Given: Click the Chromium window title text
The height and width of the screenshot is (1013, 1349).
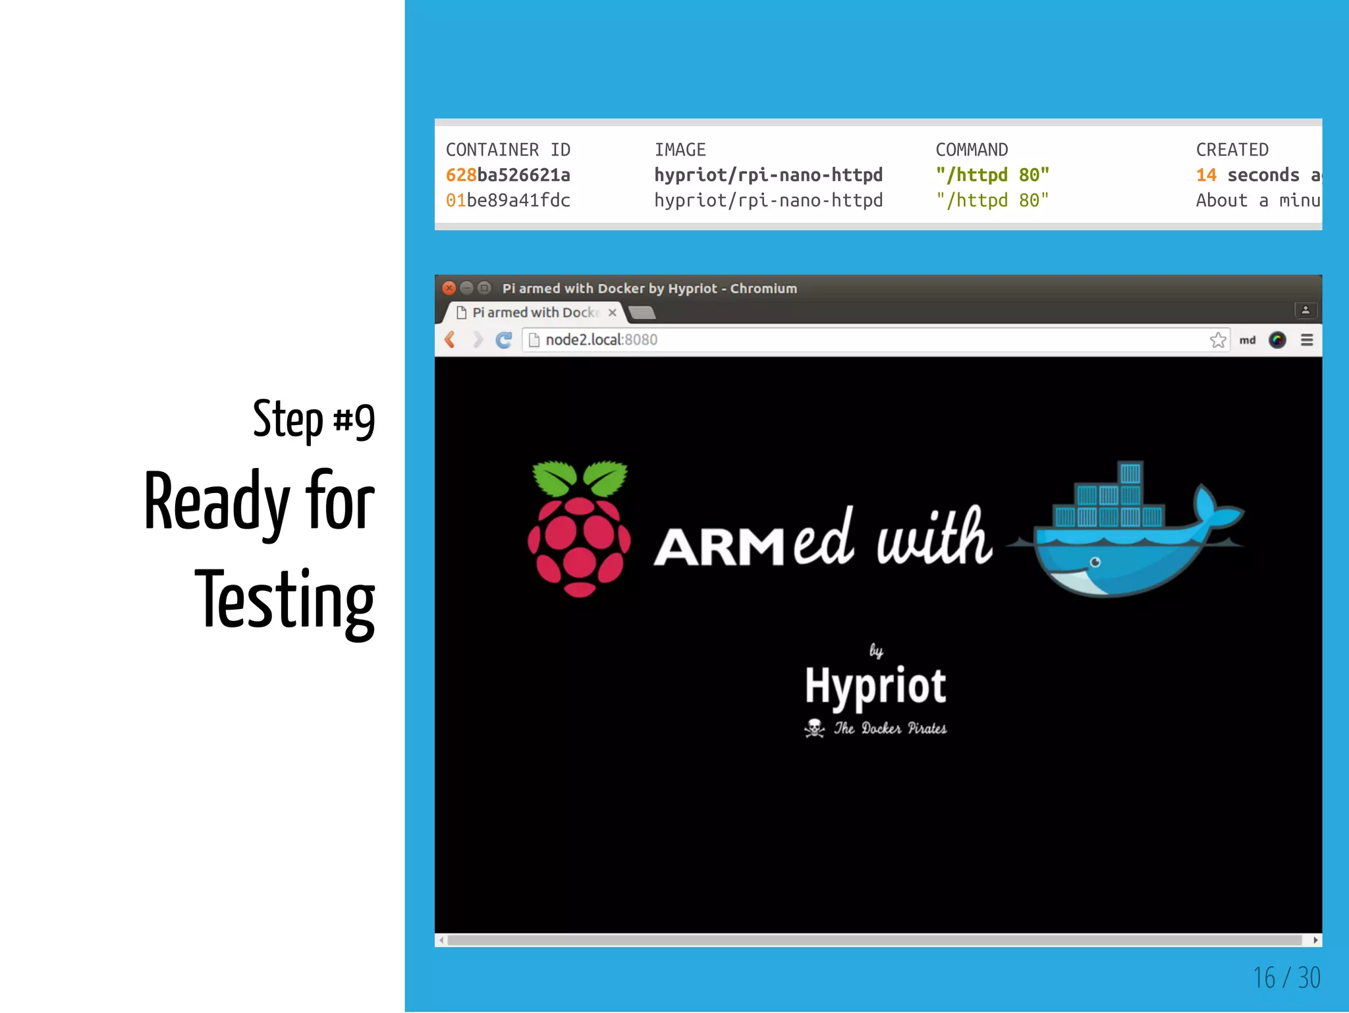Looking at the screenshot, I should (x=649, y=288).
